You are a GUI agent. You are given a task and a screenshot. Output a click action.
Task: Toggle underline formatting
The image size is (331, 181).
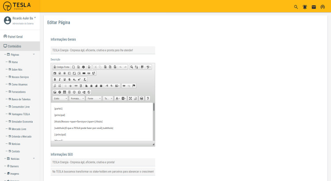tap(64, 79)
